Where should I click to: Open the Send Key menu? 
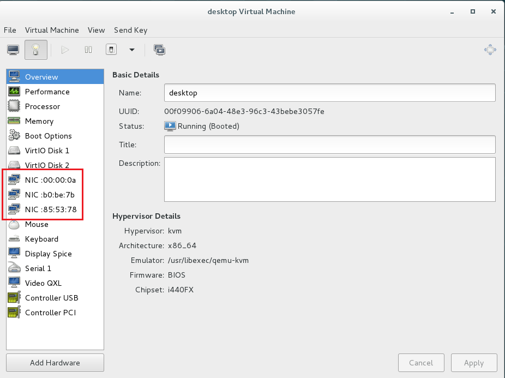click(130, 30)
